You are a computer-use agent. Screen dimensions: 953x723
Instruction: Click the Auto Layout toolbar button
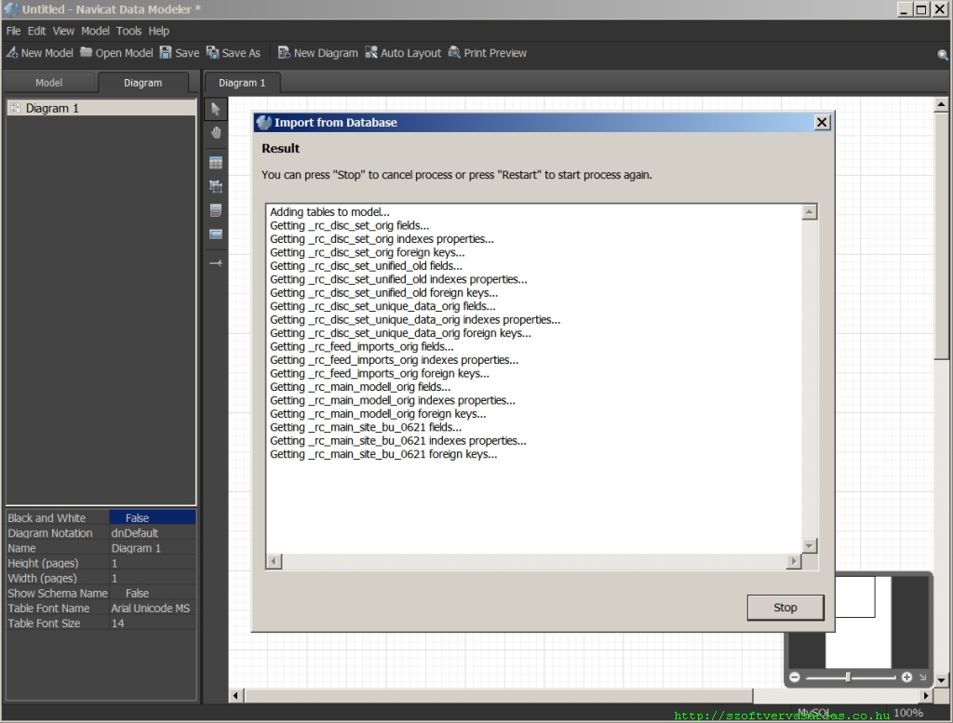tap(403, 53)
